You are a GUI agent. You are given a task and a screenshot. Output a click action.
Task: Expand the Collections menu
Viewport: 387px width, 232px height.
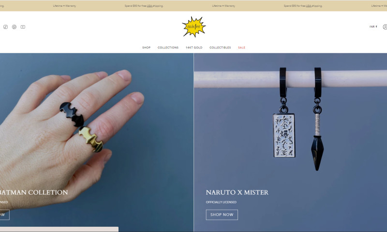(x=168, y=47)
